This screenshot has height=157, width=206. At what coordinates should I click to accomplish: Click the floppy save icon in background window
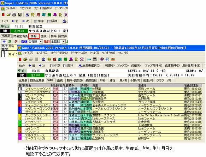[20, 15]
